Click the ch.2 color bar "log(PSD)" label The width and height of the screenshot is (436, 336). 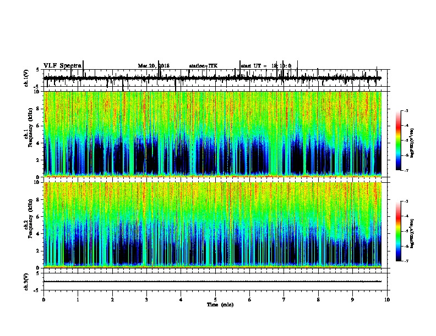click(x=412, y=233)
